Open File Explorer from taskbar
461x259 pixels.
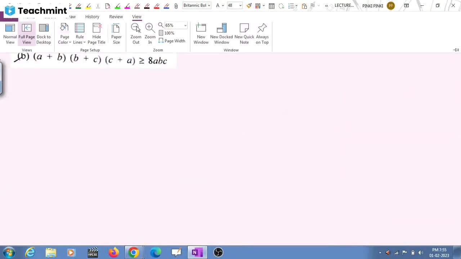(x=51, y=253)
